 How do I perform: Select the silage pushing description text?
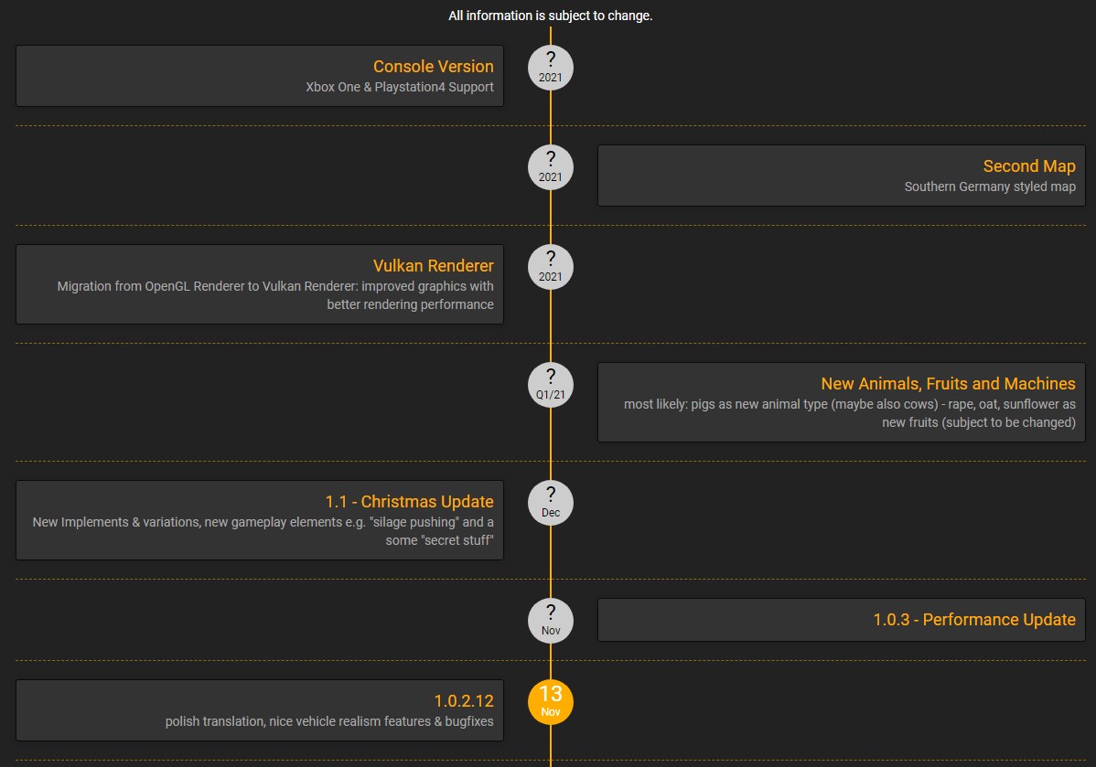(x=263, y=531)
